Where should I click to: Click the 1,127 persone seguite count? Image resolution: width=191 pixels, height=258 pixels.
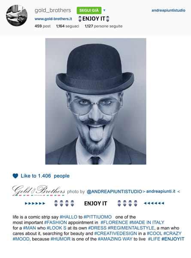[x=103, y=26]
